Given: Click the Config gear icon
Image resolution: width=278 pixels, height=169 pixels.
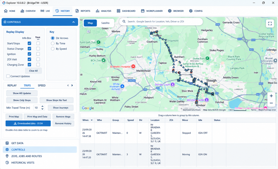Looking at the screenshot, I should pyautogui.click(x=191, y=11).
